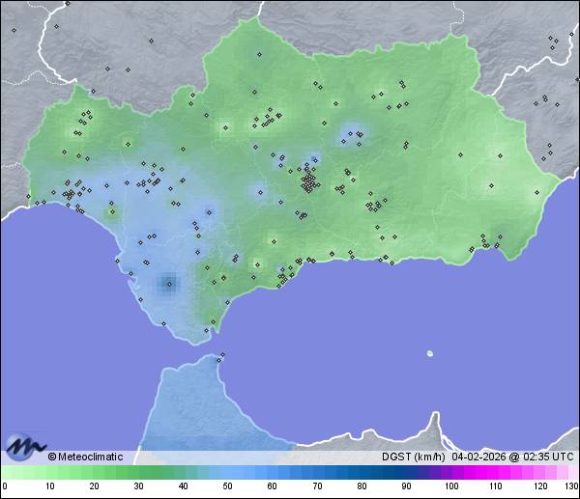Viewport: 580px width, 499px height.
Task: Click the 0 value on the legend scale
Action: (4, 485)
